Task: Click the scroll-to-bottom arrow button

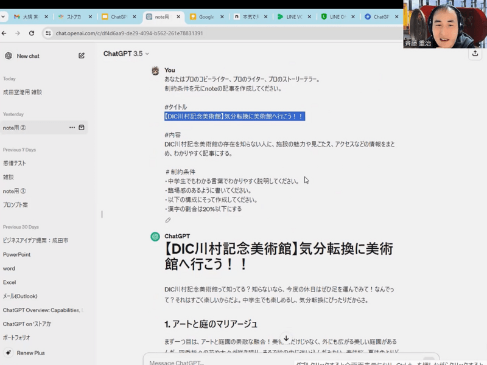Action: click(286, 338)
